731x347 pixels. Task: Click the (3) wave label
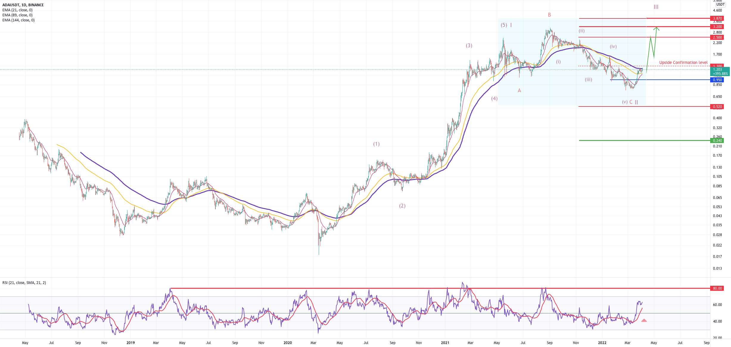[469, 45]
